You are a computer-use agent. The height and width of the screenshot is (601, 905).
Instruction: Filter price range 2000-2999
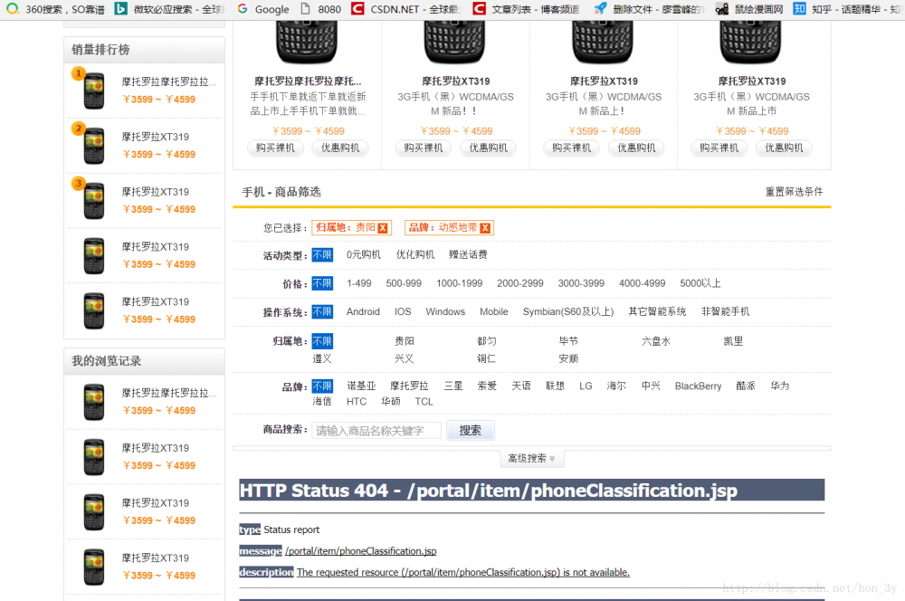520,283
